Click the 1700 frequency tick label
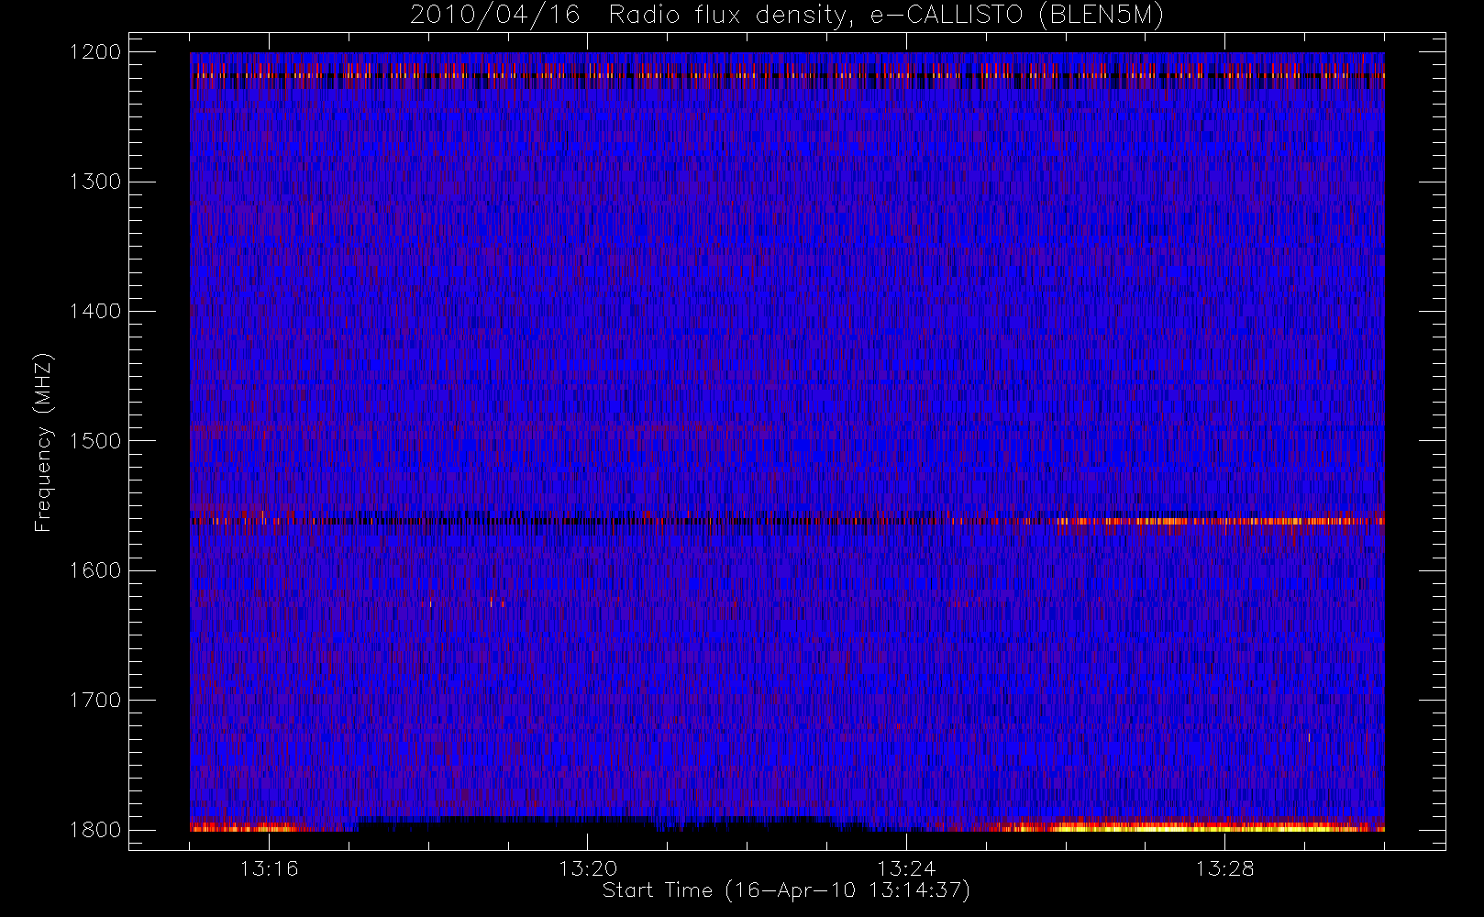 (x=95, y=700)
